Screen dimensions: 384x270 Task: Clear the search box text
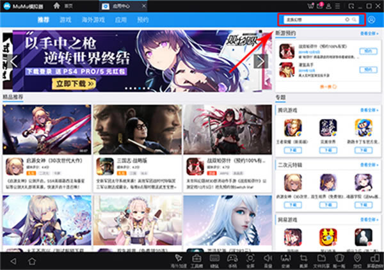click(x=347, y=20)
